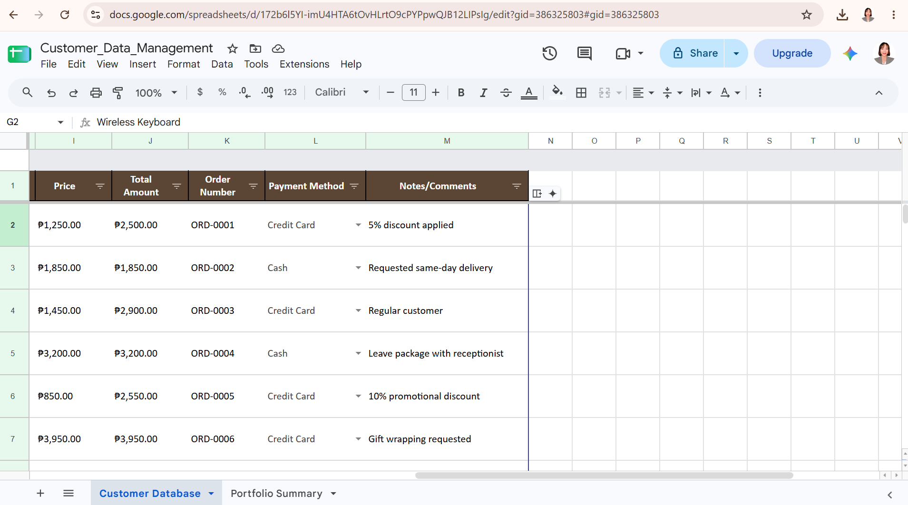Click the borders toolbar icon
This screenshot has width=908, height=505.
pos(581,93)
